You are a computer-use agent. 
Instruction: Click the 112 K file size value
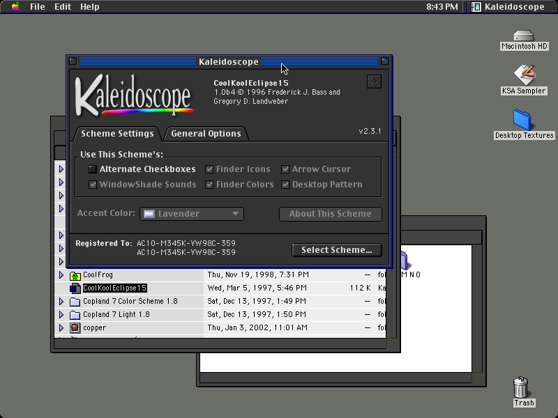coord(360,288)
